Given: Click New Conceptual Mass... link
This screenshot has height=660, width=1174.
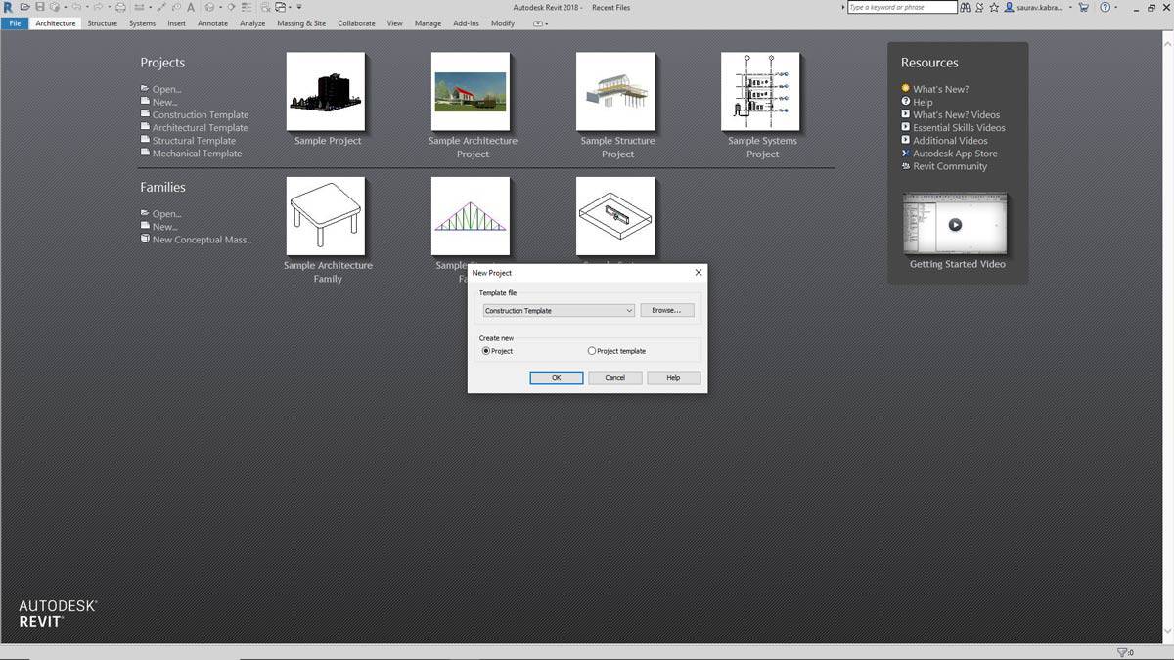Looking at the screenshot, I should coord(203,239).
